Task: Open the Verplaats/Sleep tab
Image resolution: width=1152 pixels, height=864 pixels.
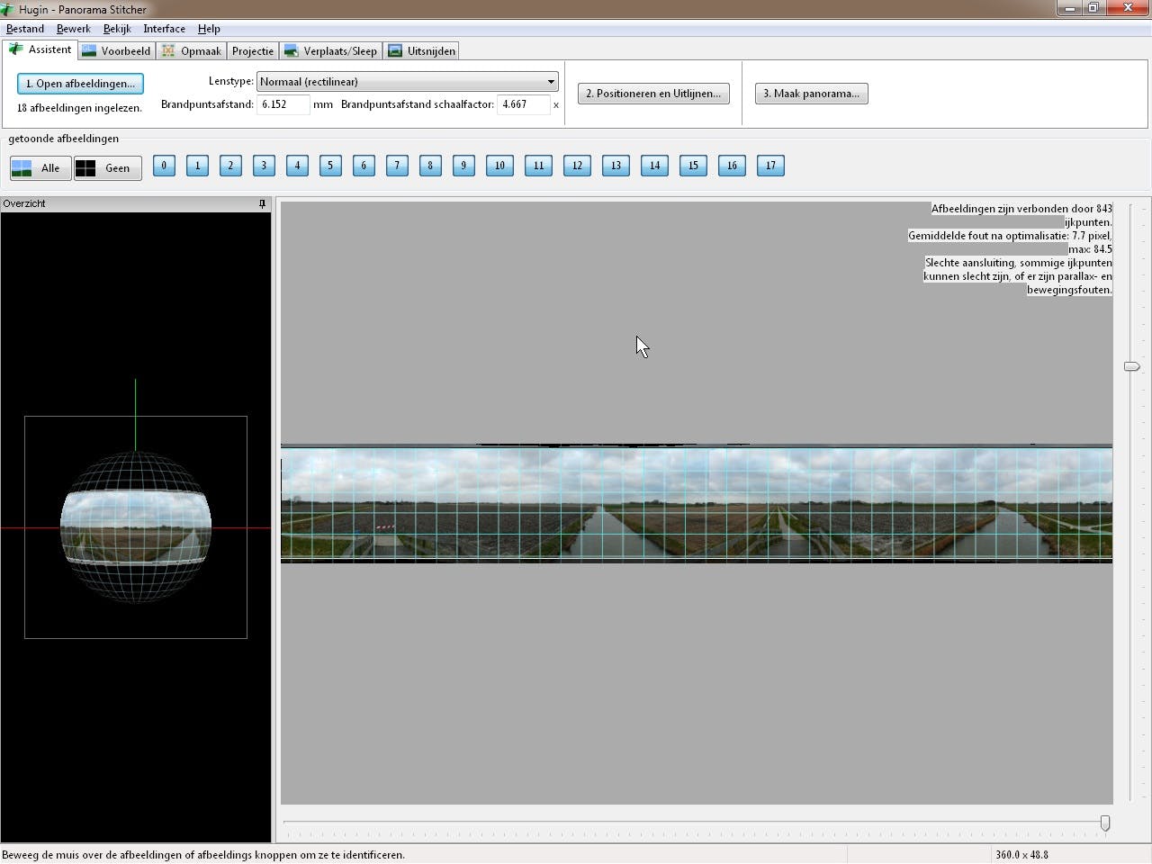Action: 331,51
